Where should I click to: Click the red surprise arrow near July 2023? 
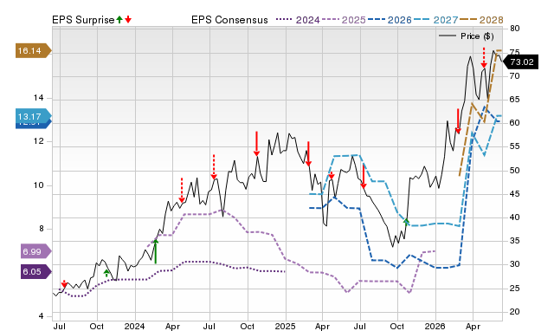pos(64,283)
